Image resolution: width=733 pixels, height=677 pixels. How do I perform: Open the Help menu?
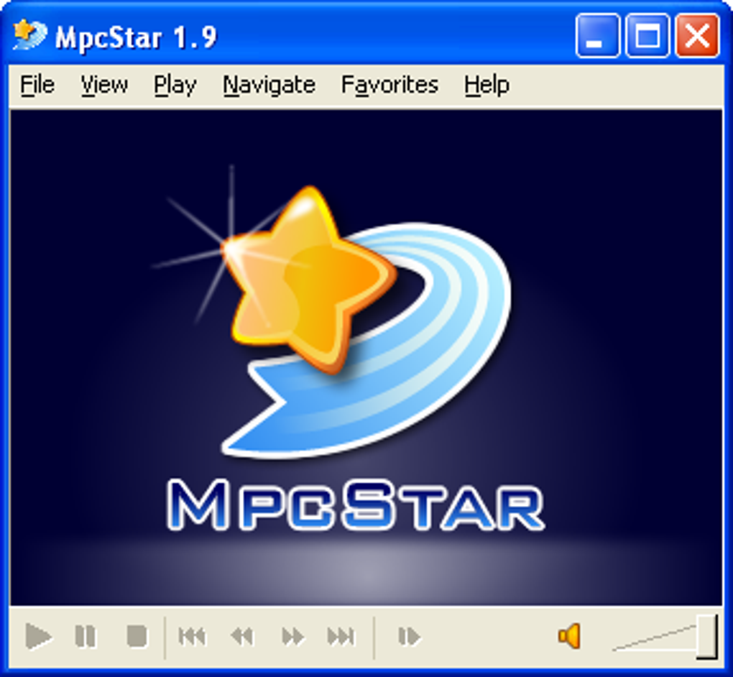click(487, 86)
